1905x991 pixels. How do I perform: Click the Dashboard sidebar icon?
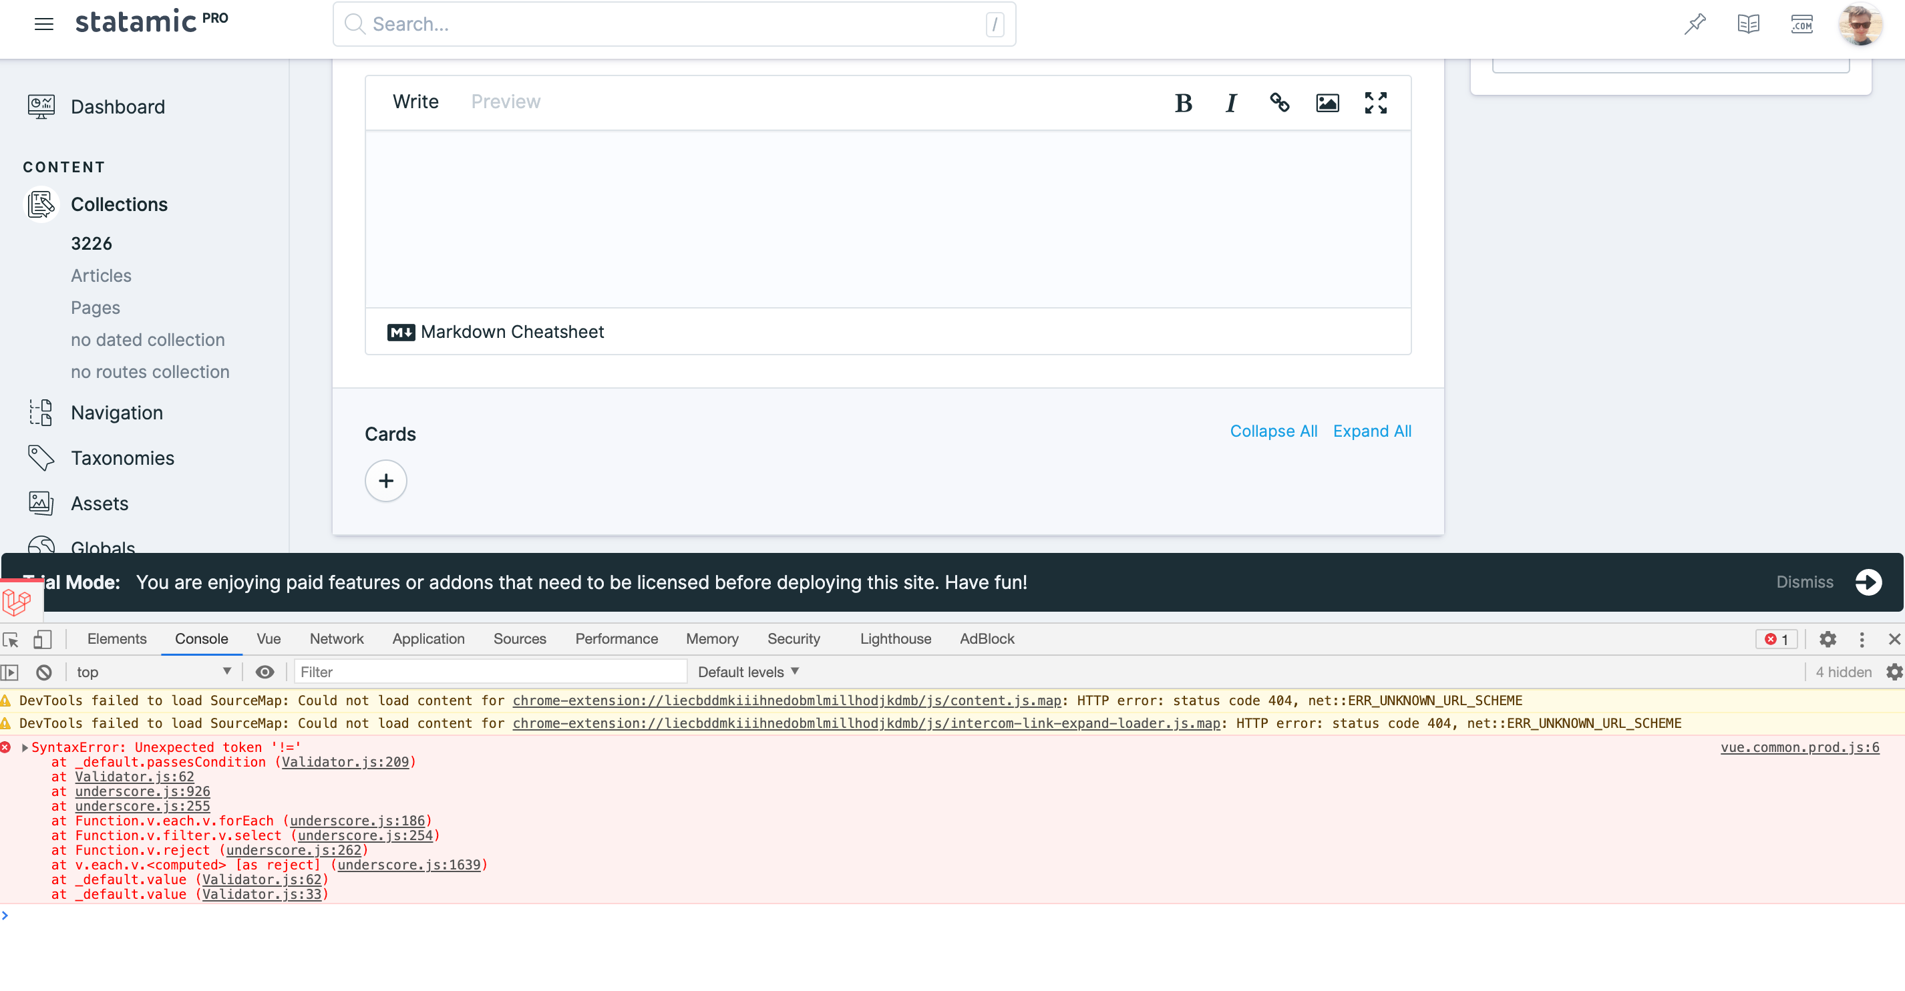(x=41, y=106)
